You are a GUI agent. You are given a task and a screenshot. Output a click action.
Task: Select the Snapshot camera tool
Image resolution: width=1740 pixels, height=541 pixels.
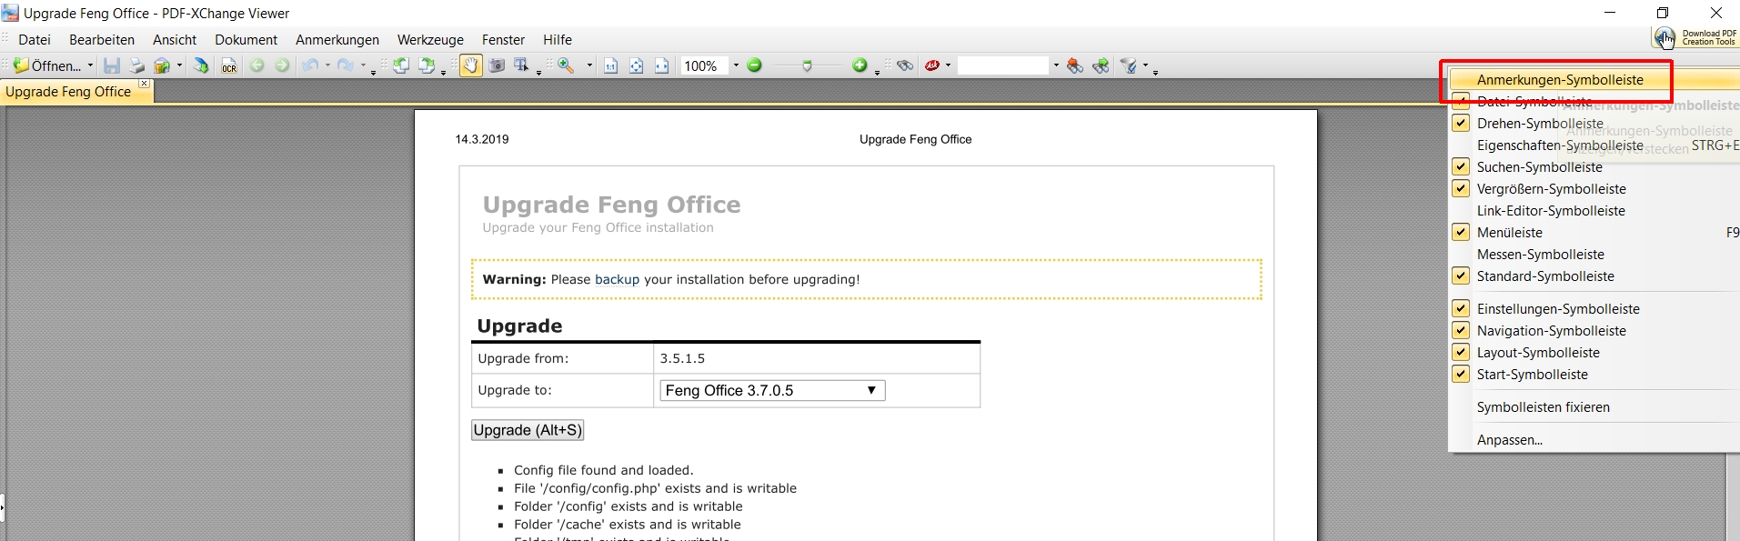tap(497, 65)
